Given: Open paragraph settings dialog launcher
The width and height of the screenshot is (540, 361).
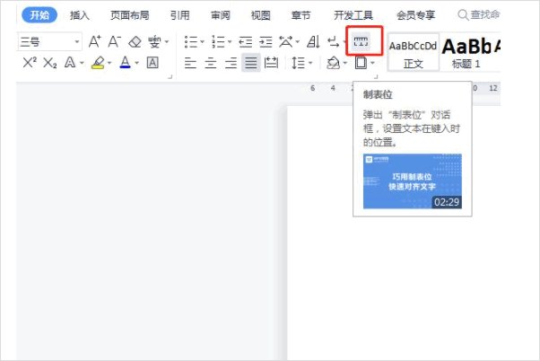Looking at the screenshot, I should pos(376,77).
